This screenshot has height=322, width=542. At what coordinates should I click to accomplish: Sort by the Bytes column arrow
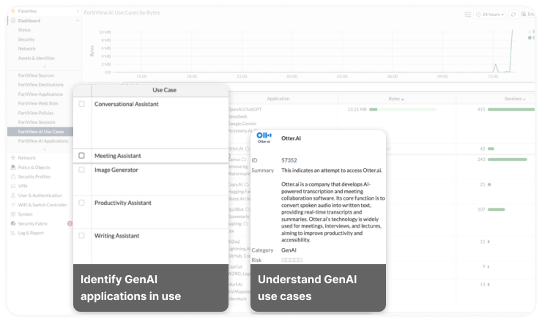pos(403,99)
